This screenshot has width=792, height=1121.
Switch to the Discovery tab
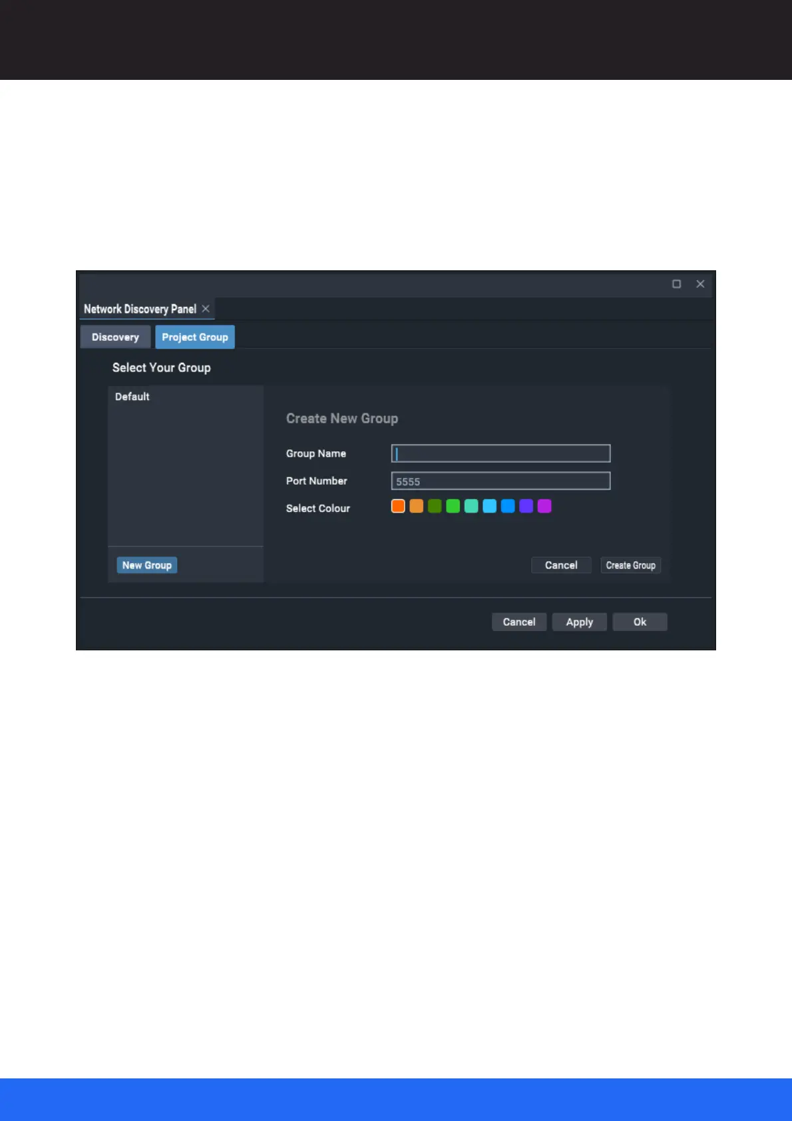[115, 337]
